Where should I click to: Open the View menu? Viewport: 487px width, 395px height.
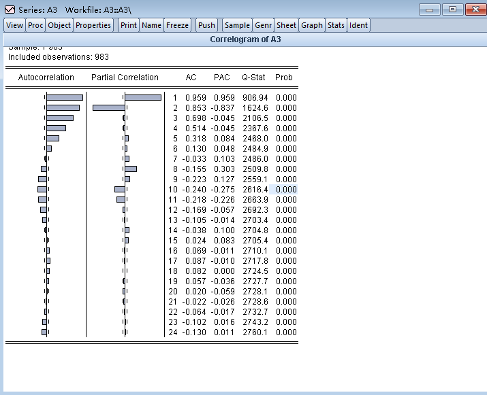tap(14, 25)
